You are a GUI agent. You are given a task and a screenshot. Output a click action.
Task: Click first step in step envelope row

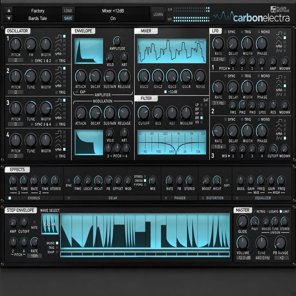coord(66,254)
